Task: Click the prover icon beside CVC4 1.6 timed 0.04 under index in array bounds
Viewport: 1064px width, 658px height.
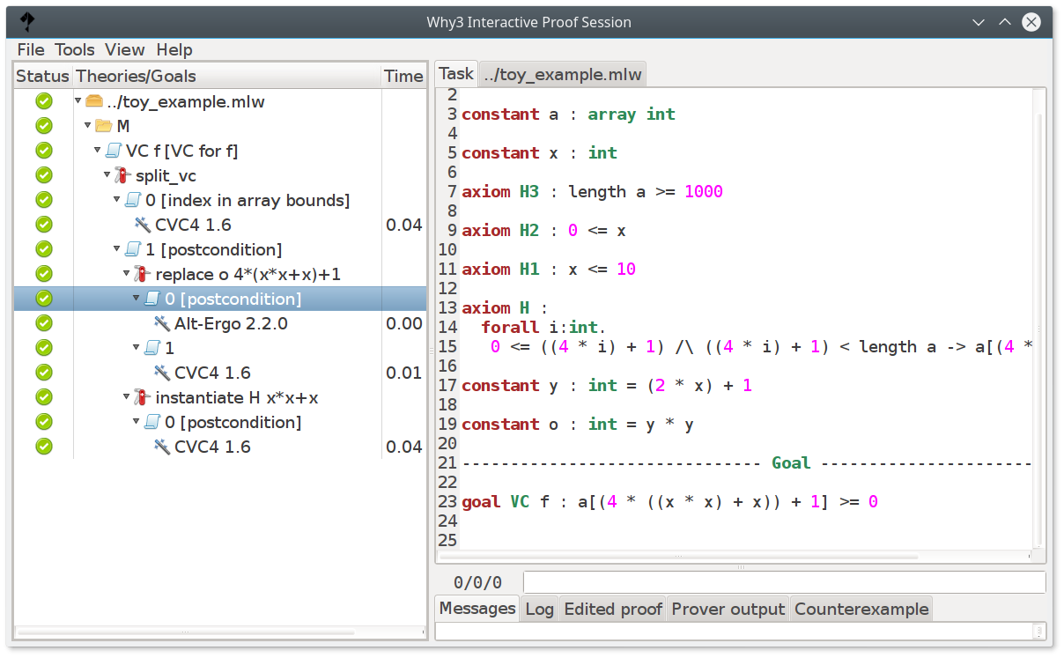Action: [143, 225]
